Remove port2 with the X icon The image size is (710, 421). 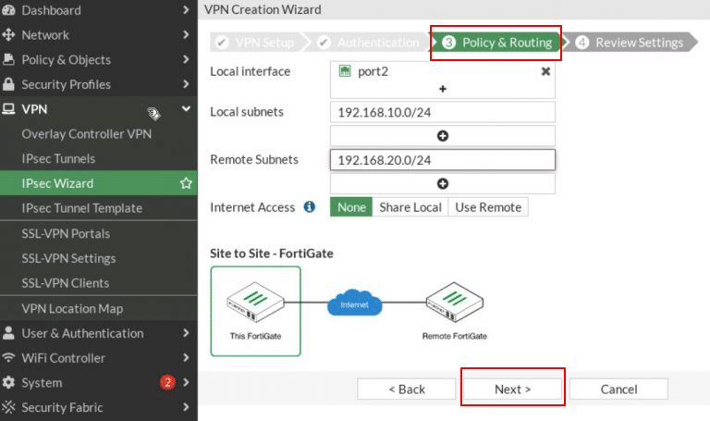(545, 71)
